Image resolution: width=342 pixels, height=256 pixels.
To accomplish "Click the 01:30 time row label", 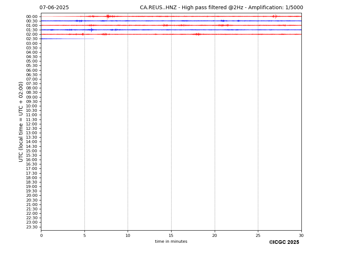I will (32, 30).
